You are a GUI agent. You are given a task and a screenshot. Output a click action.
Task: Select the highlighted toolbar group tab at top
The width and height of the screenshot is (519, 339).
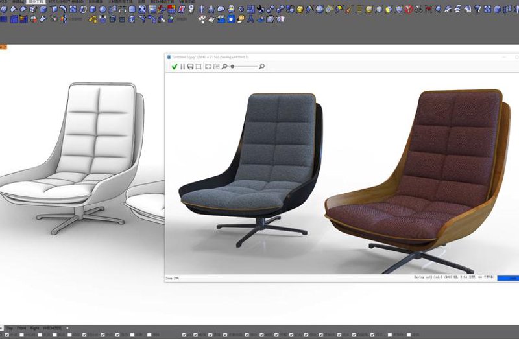click(x=36, y=2)
